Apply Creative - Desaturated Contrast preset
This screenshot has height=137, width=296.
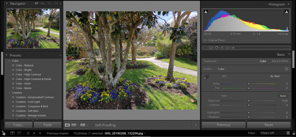pos(34,97)
